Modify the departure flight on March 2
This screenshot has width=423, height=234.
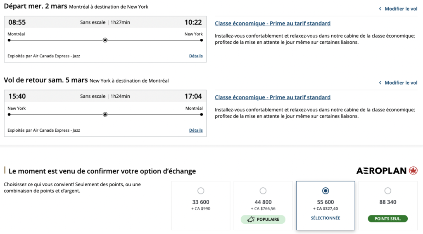coord(401,9)
